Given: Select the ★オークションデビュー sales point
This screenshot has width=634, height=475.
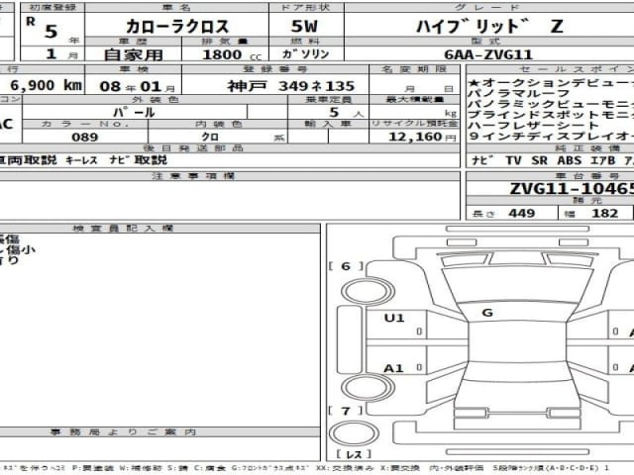Looking at the screenshot, I should pos(551,83).
